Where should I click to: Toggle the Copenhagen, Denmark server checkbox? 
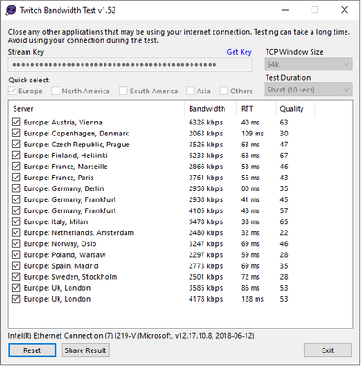pyautogui.click(x=16, y=134)
